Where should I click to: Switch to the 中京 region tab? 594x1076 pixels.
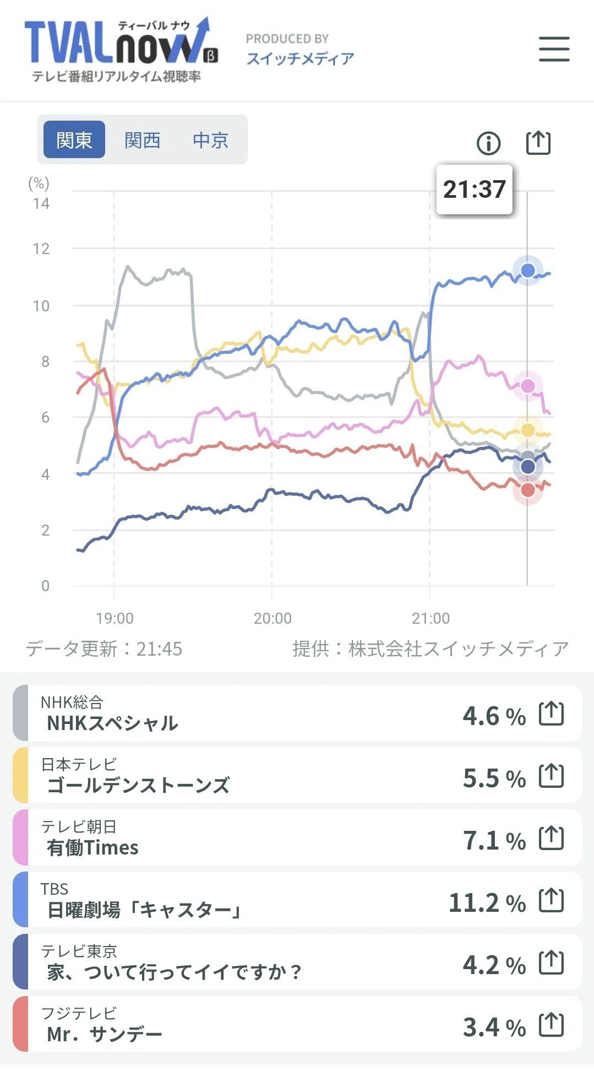(x=210, y=140)
